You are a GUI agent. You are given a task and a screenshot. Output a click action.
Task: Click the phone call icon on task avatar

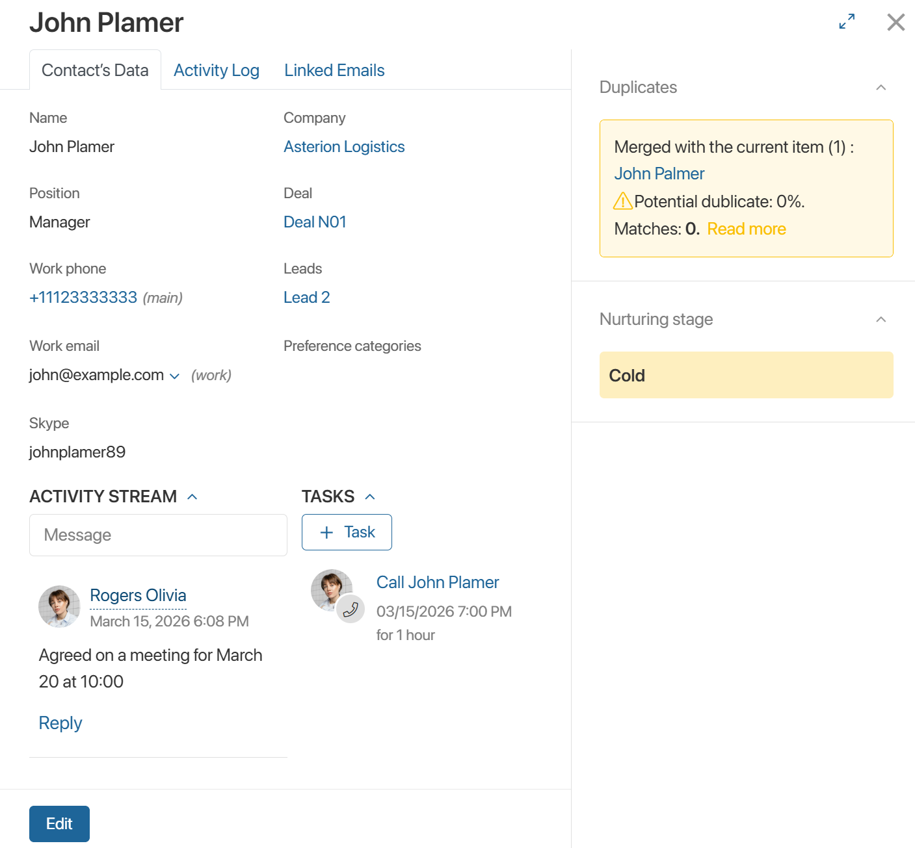point(351,610)
